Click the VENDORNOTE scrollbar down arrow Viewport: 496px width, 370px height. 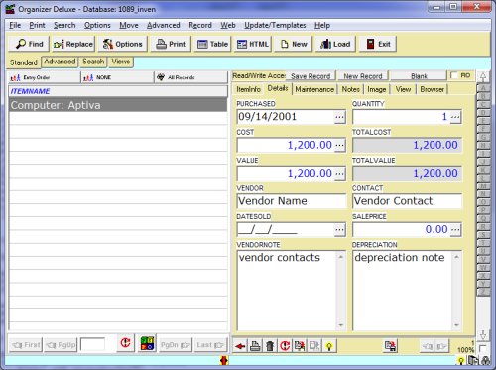341,325
